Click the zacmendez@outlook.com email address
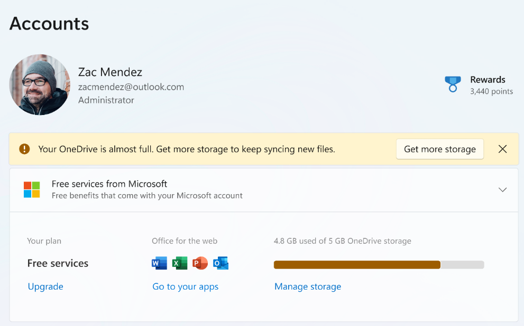 131,87
